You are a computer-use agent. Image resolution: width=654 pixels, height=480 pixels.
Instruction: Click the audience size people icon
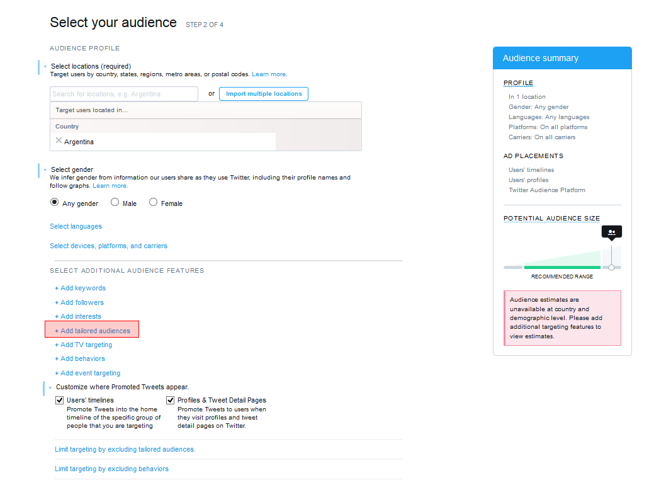click(x=611, y=232)
